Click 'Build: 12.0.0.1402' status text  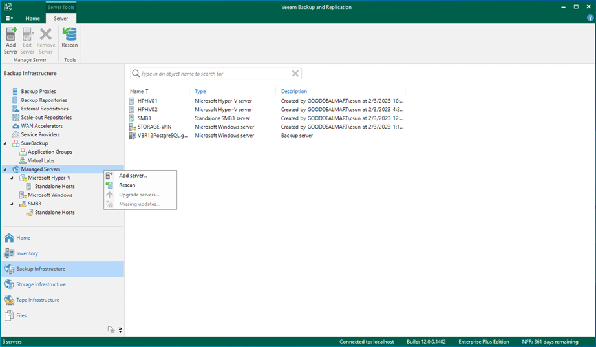click(x=426, y=342)
